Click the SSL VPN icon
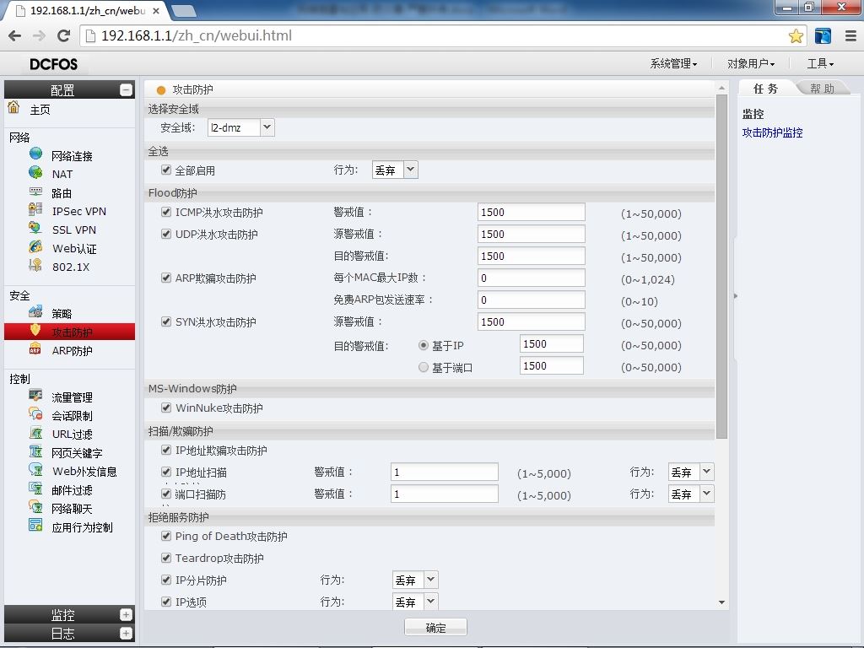The height and width of the screenshot is (648, 864). 35,228
